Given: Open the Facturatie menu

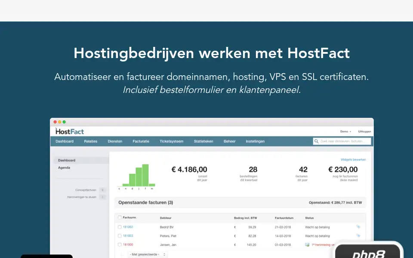Looking at the screenshot, I should pos(141,141).
